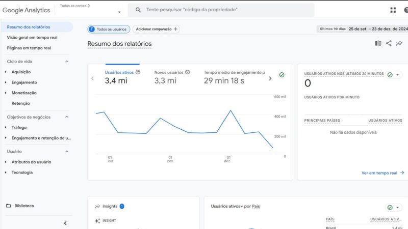Click the Resumo dos relatórios title
Viewport: 408px width, 229px height.
coord(119,44)
